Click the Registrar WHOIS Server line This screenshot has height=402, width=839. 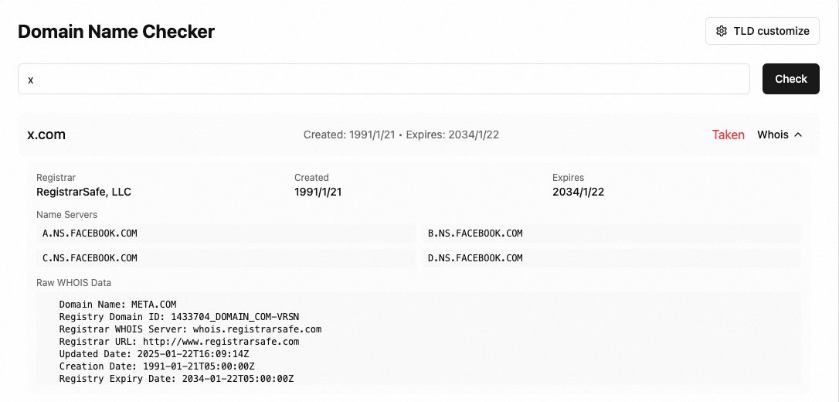point(190,329)
